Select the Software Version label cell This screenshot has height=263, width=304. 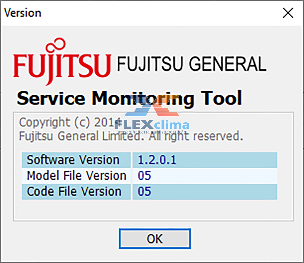[76, 160]
